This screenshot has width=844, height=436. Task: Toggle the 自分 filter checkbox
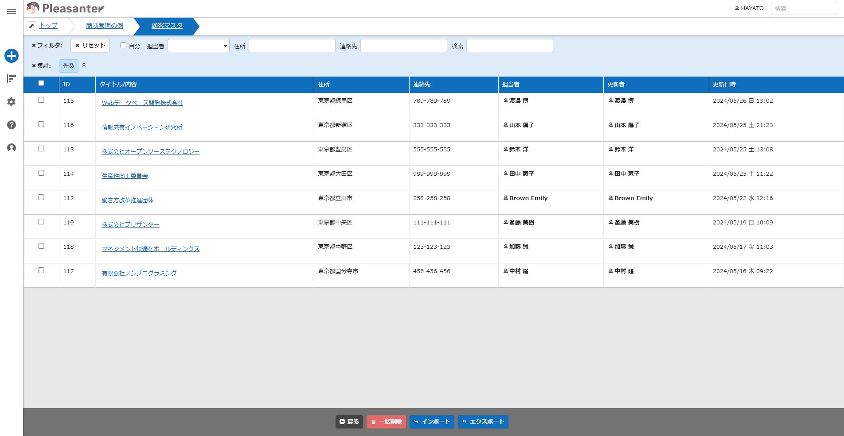tap(124, 46)
